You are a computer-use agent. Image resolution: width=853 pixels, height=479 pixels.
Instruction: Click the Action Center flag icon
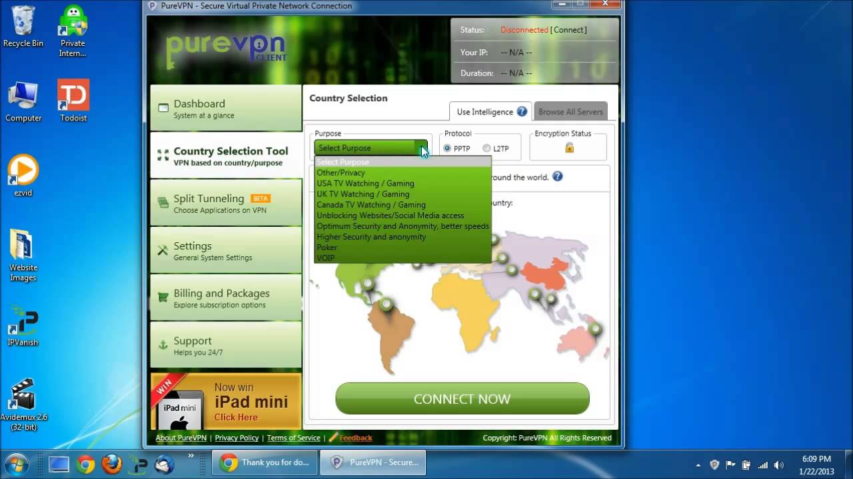coord(730,465)
